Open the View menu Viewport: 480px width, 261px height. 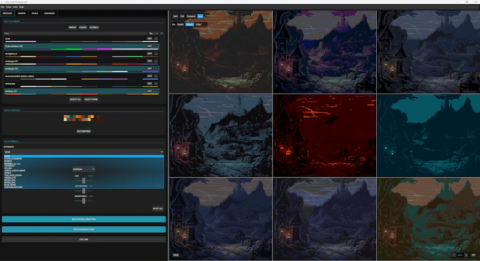point(15,7)
